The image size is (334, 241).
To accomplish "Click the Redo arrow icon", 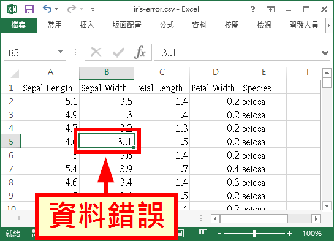I will click(72, 9).
